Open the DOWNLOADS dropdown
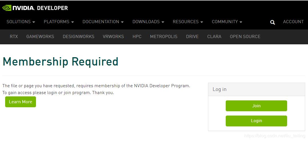The image size is (308, 141). click(x=148, y=22)
